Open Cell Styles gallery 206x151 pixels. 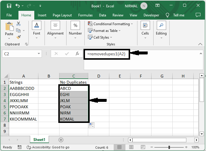coord(100,37)
